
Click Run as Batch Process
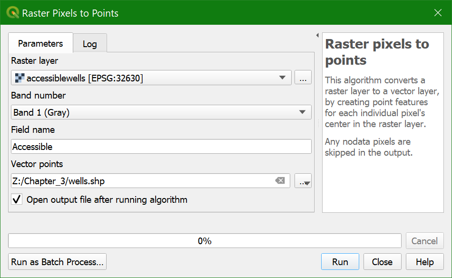pyautogui.click(x=58, y=262)
